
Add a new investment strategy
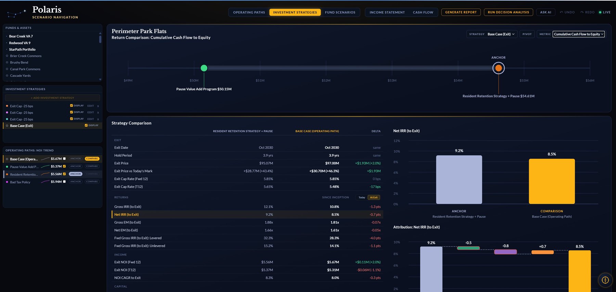(x=52, y=98)
